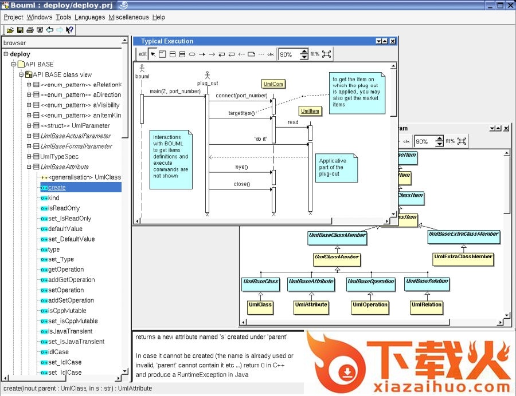Open the Tools menu
The height and width of the screenshot is (396, 516).
(x=64, y=17)
